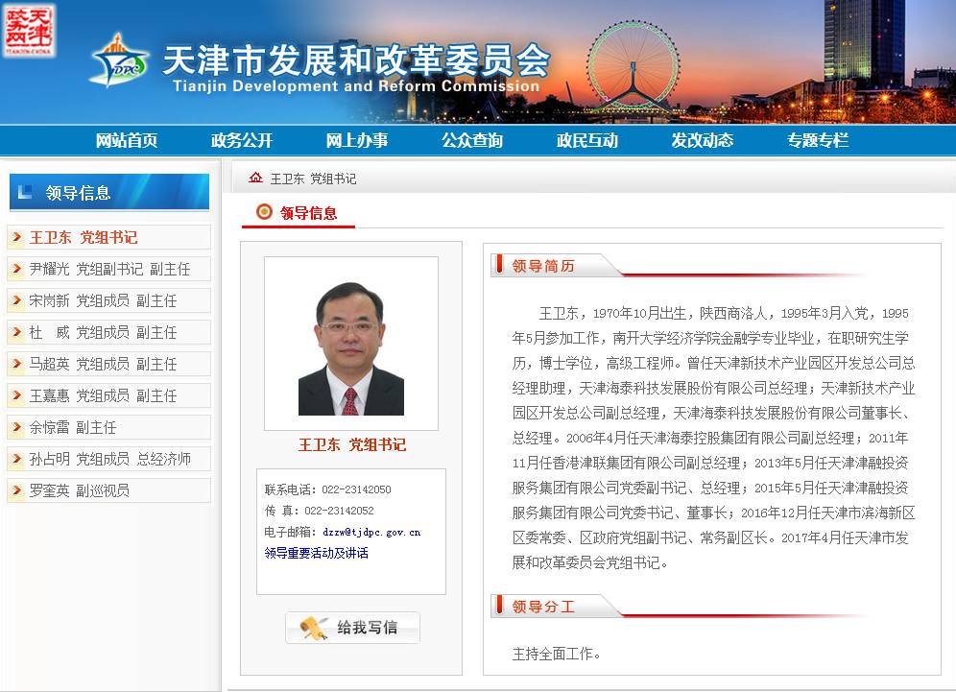Click the portrait photo of 王卫东
The width and height of the screenshot is (956, 692).
point(349,342)
